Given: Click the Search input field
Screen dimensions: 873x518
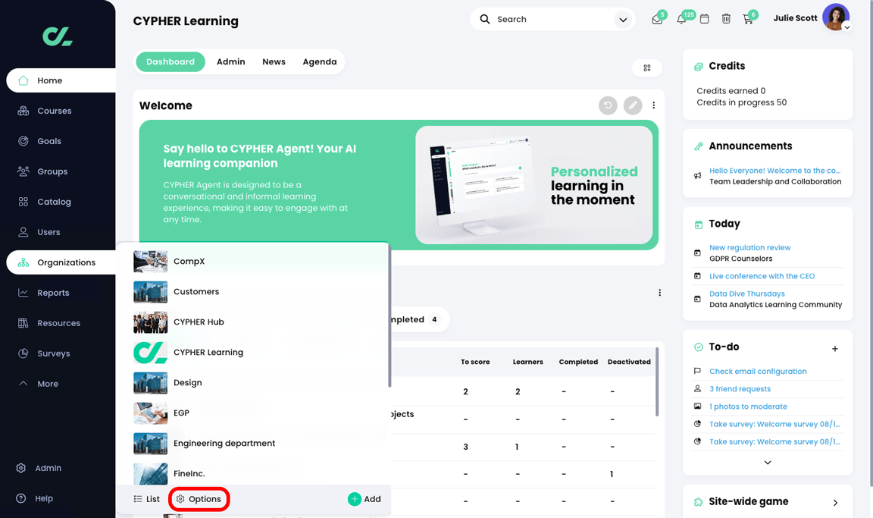Looking at the screenshot, I should click(551, 20).
